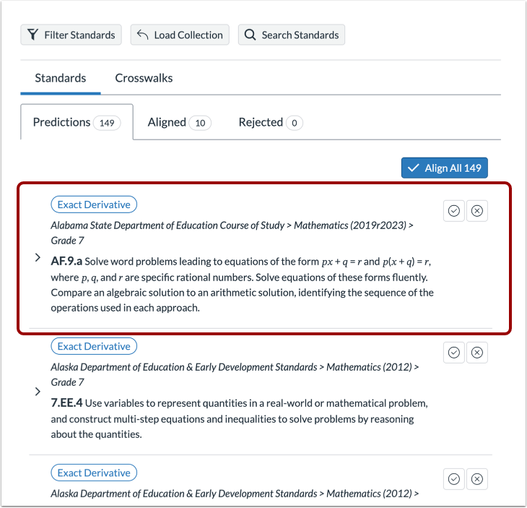The width and height of the screenshot is (527, 508).
Task: Switch to the Crosswalks tab
Action: pyautogui.click(x=144, y=78)
